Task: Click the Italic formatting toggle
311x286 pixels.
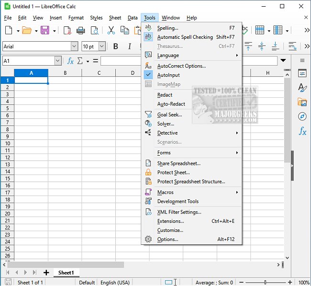Action: [x=129, y=46]
